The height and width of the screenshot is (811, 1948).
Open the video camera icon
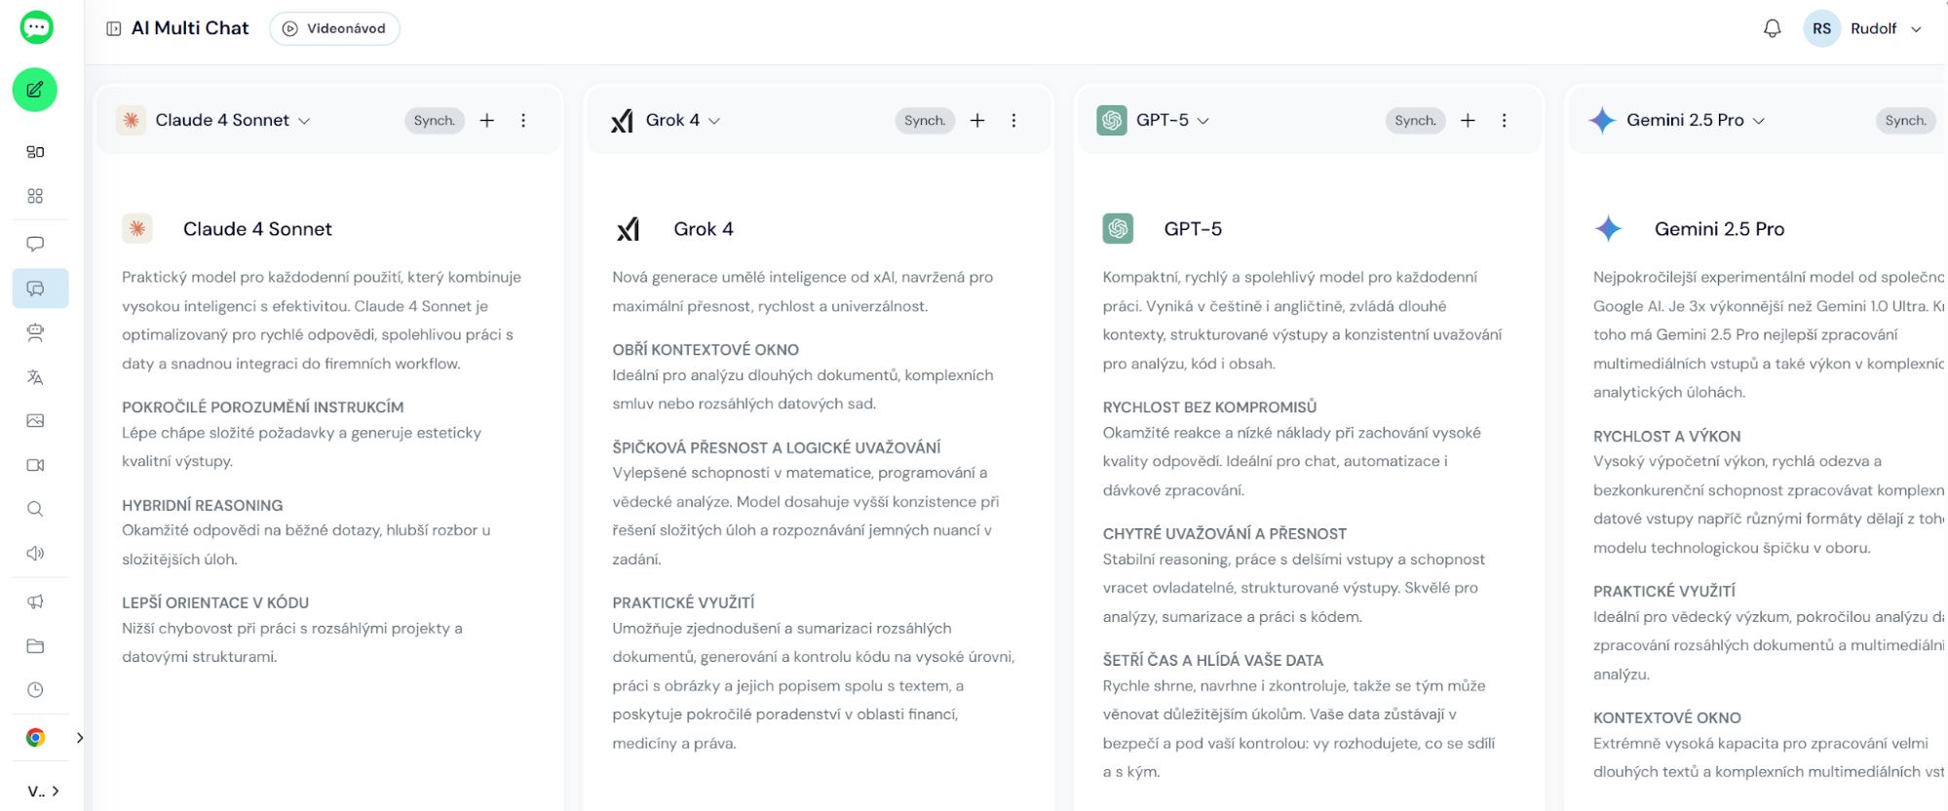tap(35, 465)
